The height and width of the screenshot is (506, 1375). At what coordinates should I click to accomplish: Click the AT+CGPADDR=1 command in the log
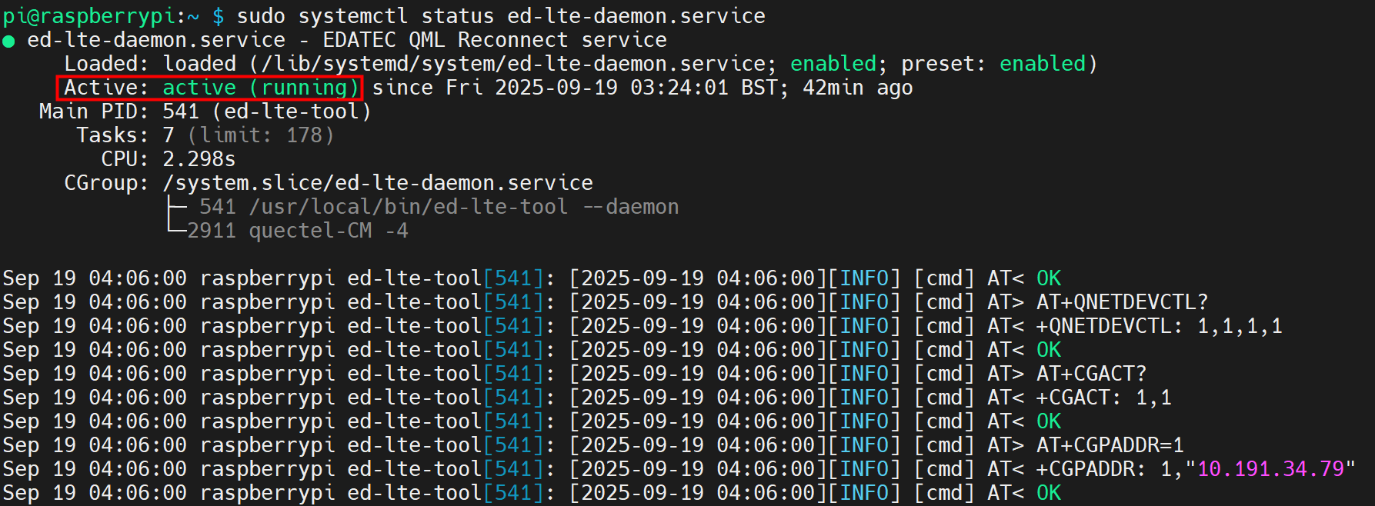[1110, 445]
